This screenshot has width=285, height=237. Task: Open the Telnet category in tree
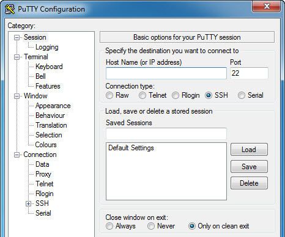[45, 184]
